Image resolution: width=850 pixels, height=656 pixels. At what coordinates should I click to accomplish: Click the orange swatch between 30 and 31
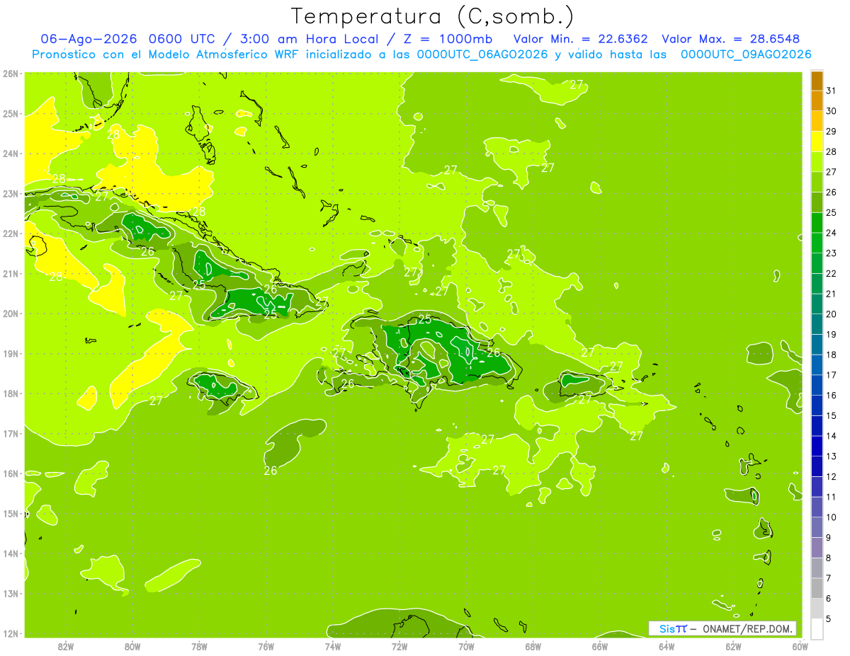(x=817, y=100)
